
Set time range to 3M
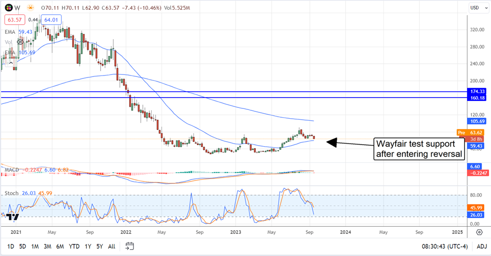click(48, 247)
